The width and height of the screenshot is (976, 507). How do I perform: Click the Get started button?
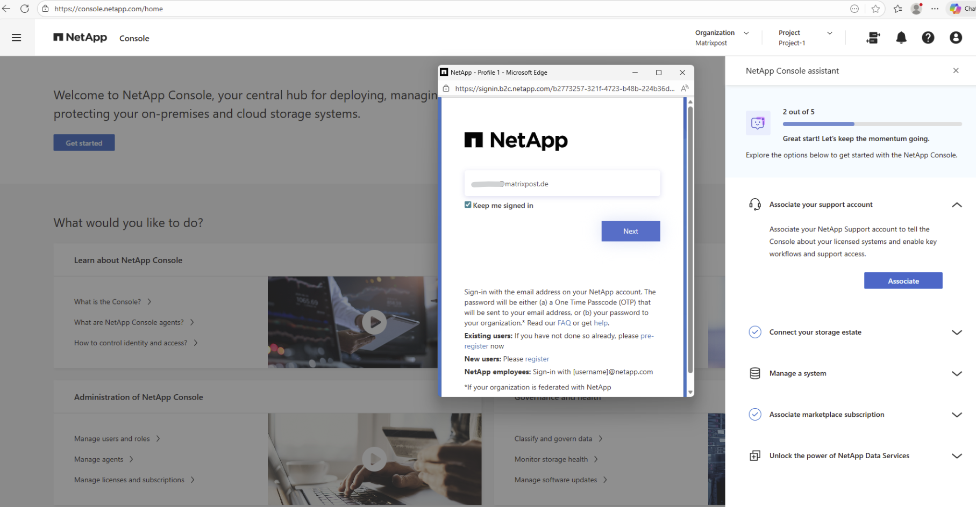tap(84, 143)
